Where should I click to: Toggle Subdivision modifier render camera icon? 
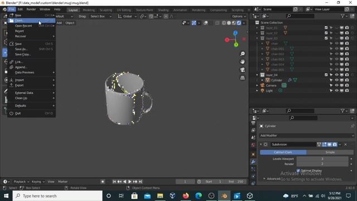(335, 145)
